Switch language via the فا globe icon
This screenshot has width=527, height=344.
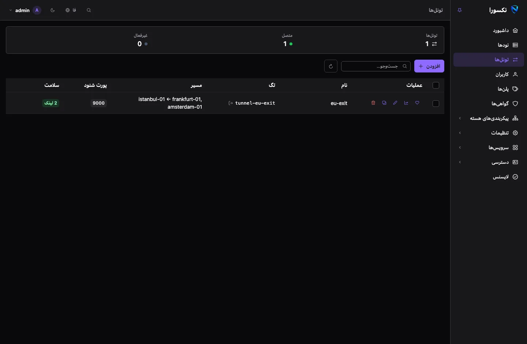click(x=71, y=10)
